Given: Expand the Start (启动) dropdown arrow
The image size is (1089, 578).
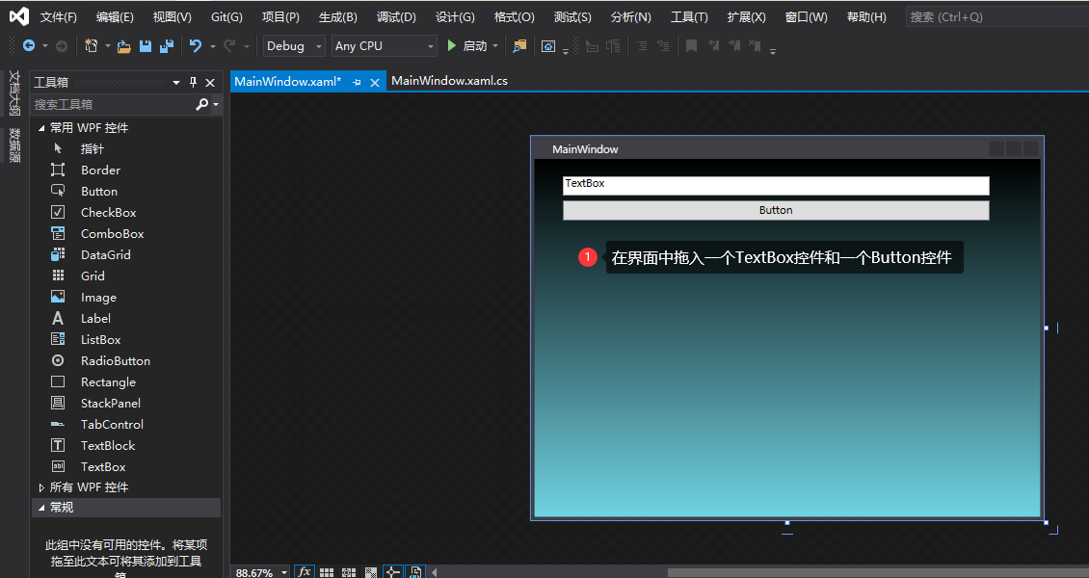Looking at the screenshot, I should click(495, 46).
